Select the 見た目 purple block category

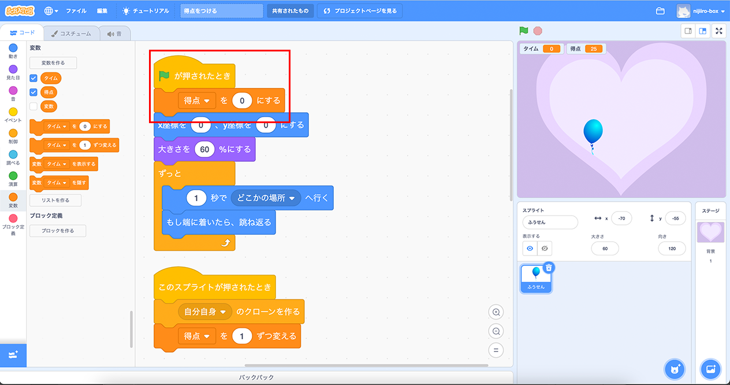[x=13, y=72]
